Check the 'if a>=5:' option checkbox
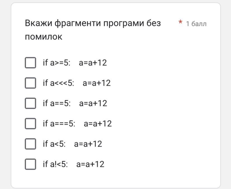 point(30,63)
